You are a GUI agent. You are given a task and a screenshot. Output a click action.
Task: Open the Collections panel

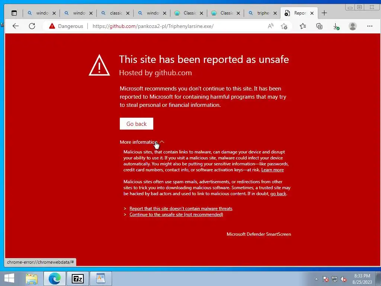[319, 26]
